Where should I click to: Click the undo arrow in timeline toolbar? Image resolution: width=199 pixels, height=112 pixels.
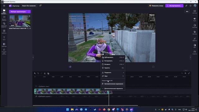pos(38,73)
